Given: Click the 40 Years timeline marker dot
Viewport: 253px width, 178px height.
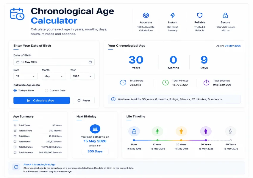Looking at the screenshot, I should click(x=231, y=140).
